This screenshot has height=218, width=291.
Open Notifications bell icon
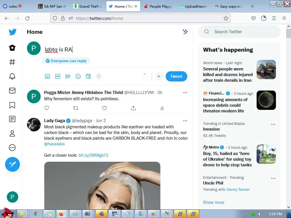12,76
